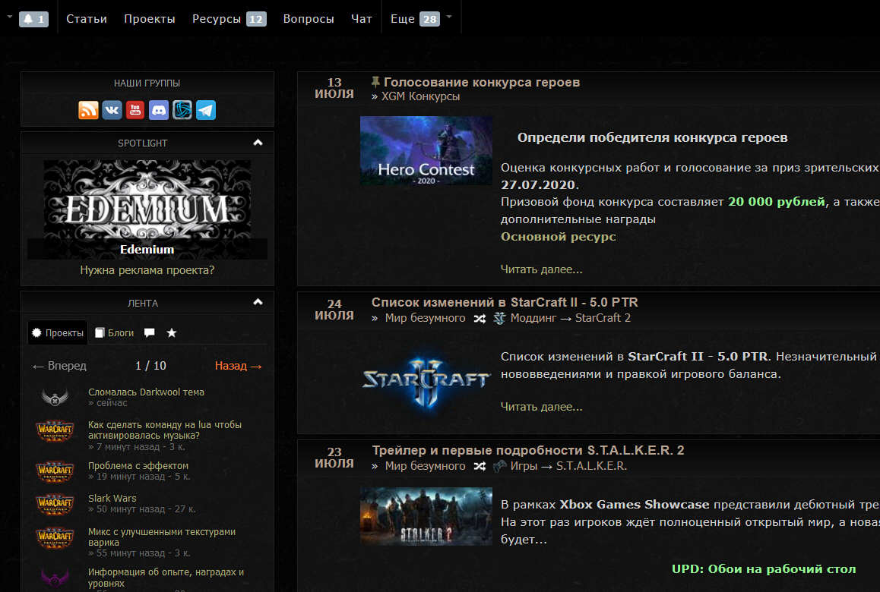Viewport: 880px width, 592px height.
Task: Click the Моддинг section icon
Action: (x=499, y=319)
